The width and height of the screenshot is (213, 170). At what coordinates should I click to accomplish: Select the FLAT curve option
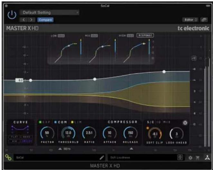point(14,137)
